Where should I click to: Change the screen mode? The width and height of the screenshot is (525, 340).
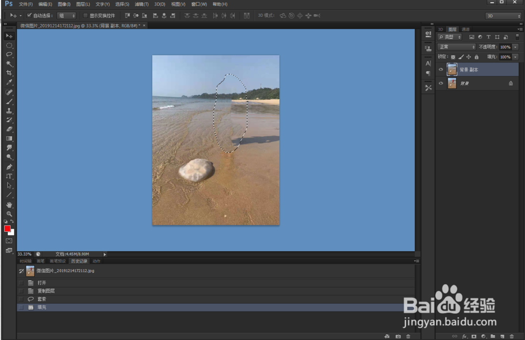[9, 251]
